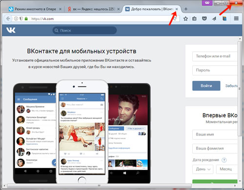The image size is (244, 190).
Task: Click the vertical scrollbar down arrow
Action: [x=240, y=181]
